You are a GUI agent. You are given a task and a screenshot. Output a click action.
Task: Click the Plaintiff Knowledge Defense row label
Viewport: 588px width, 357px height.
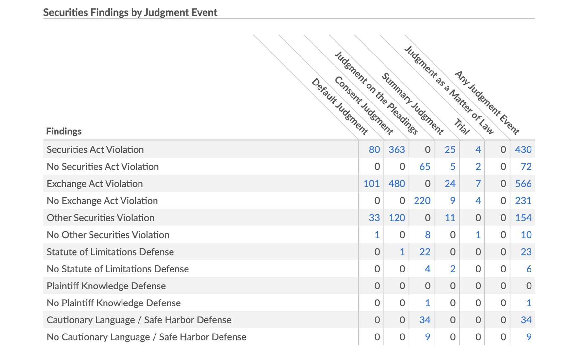click(x=106, y=286)
